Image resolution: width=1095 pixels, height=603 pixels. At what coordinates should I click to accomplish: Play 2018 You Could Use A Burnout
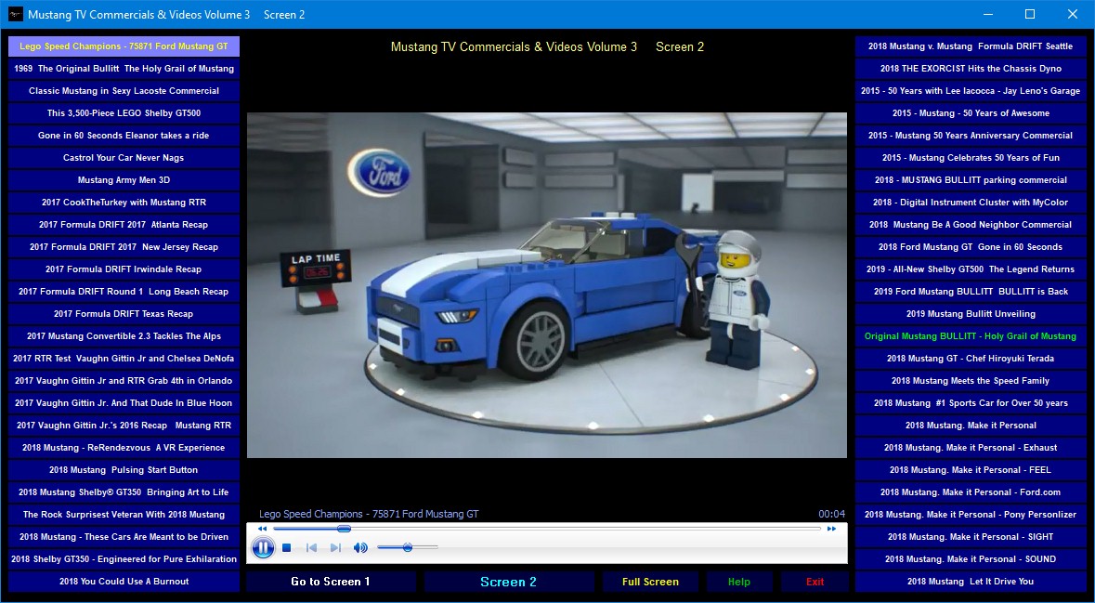click(x=124, y=582)
